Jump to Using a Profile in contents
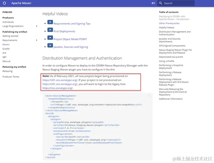214x163 pixels. click(x=167, y=61)
